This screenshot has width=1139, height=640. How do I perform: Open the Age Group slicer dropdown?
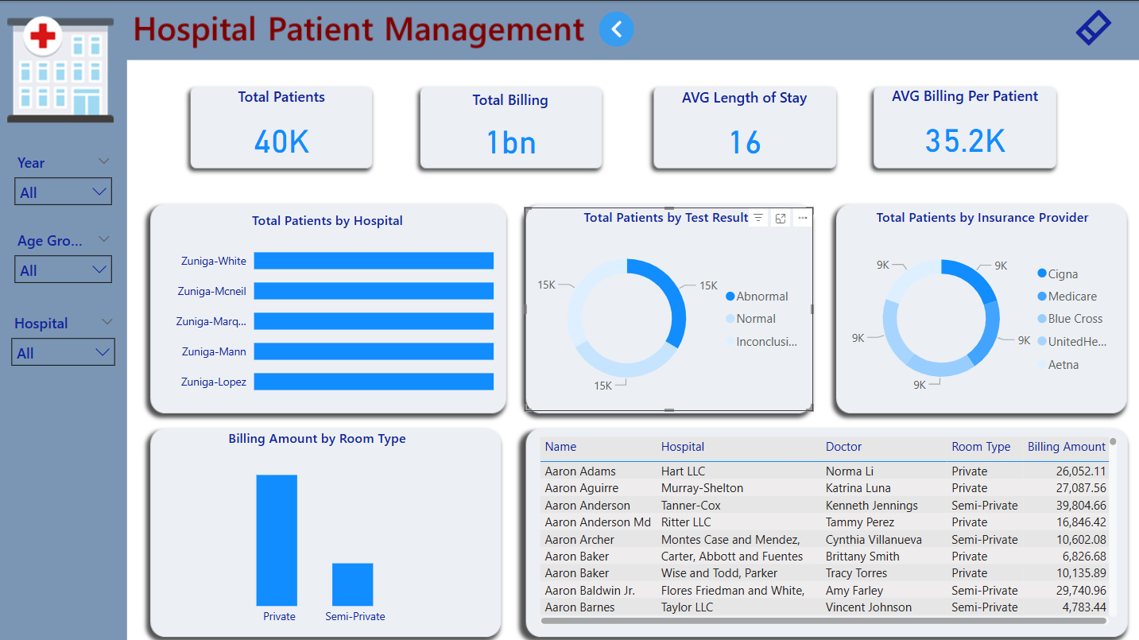64,270
